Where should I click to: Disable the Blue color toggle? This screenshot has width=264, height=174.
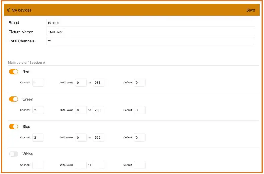click(14, 126)
